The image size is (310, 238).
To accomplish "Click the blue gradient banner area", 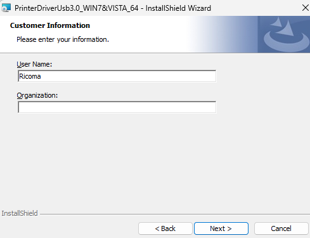I will (222, 34).
